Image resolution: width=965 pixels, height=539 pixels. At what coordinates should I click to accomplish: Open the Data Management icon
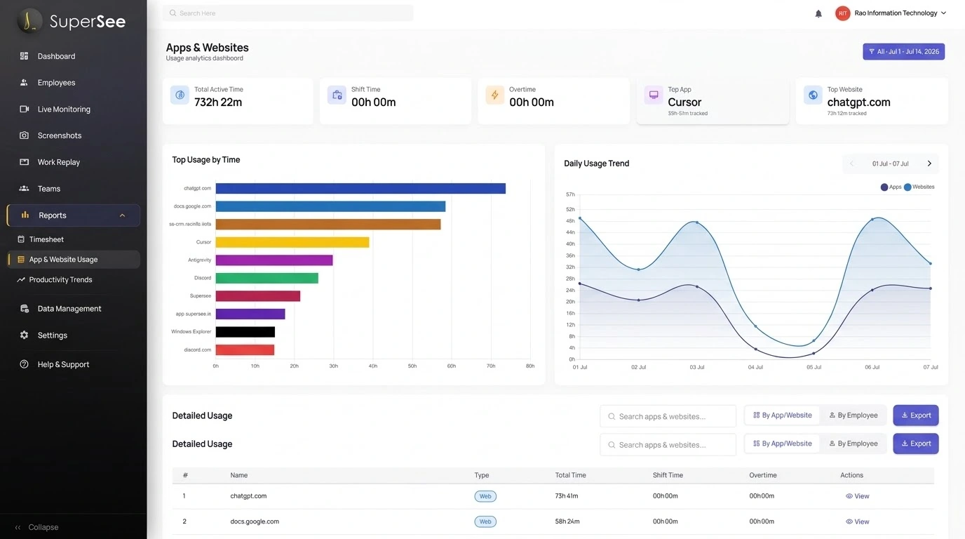pos(24,309)
